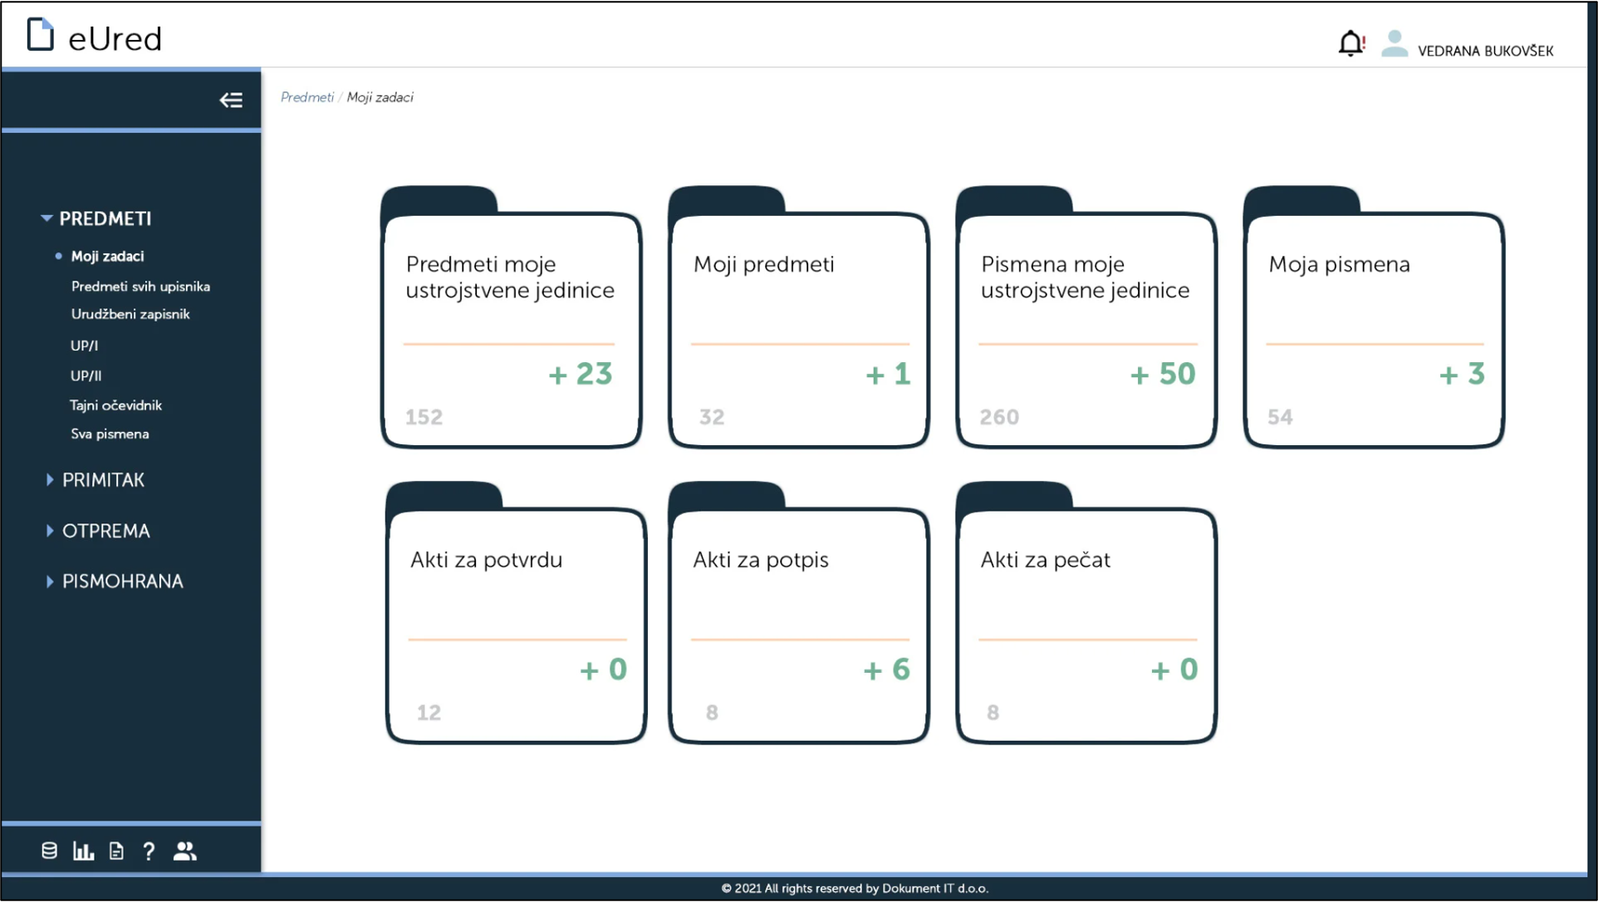Screen dimensions: 1598x902
Task: Collapse sidebar with the arrow menu icon
Action: 231,100
